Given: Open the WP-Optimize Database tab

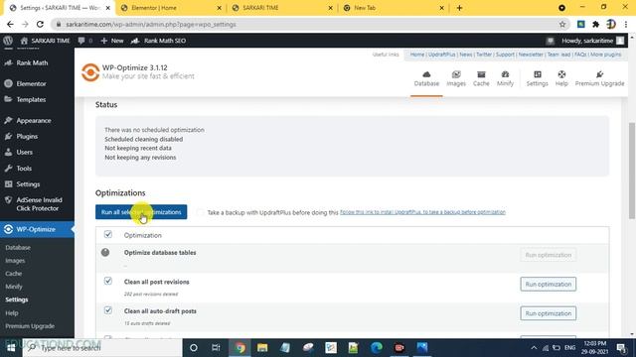Looking at the screenshot, I should (426, 78).
